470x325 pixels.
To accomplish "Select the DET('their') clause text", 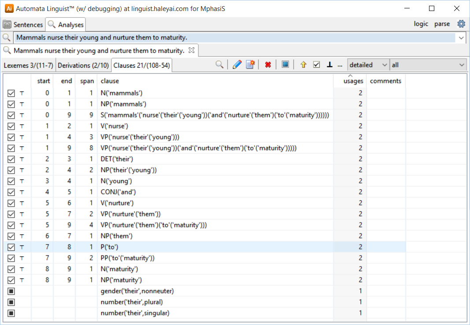I will [117, 159].
